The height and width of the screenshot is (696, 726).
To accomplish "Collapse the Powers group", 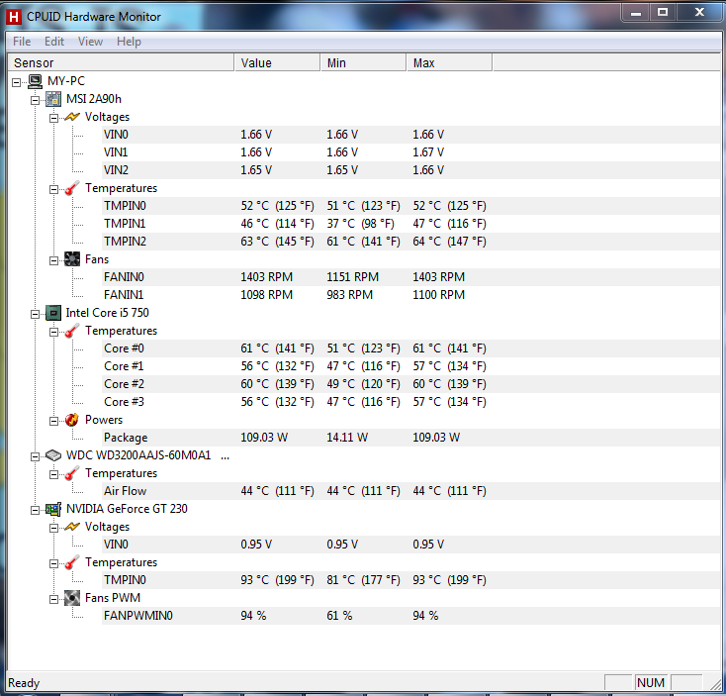I will coord(53,421).
